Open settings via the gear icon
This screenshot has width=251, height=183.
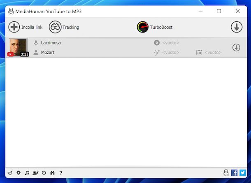(x=19, y=173)
